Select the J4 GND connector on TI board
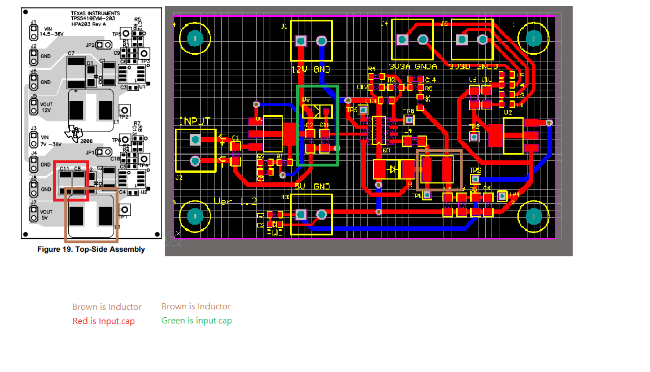 (34, 165)
